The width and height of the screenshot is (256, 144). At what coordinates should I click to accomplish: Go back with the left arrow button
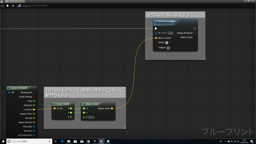(7, 6)
